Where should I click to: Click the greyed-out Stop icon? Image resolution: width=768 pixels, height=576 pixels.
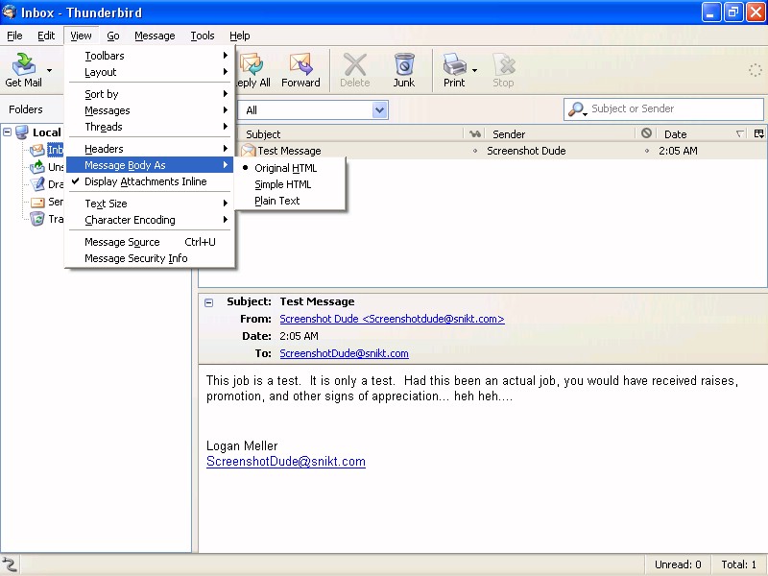pos(504,63)
